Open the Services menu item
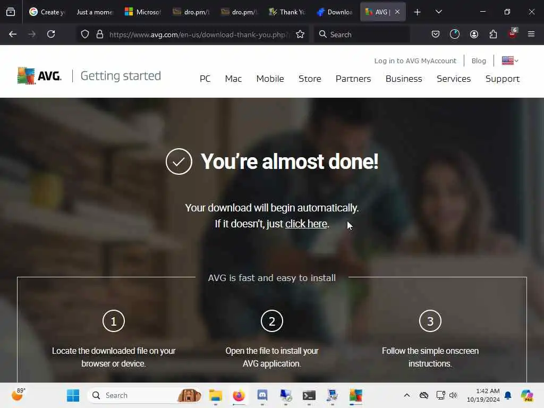544x408 pixels. coord(454,79)
